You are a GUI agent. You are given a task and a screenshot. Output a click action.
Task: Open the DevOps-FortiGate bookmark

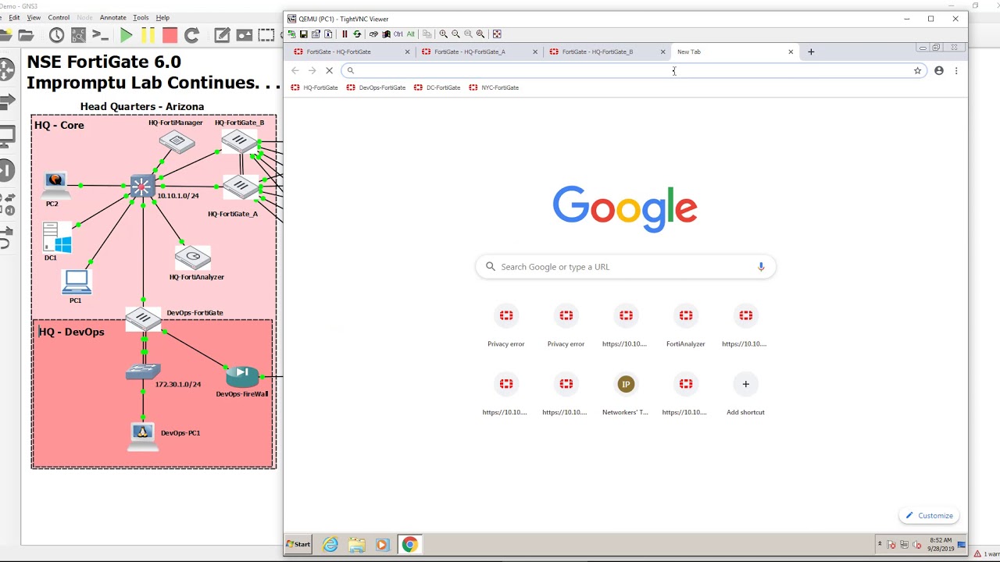point(377,87)
